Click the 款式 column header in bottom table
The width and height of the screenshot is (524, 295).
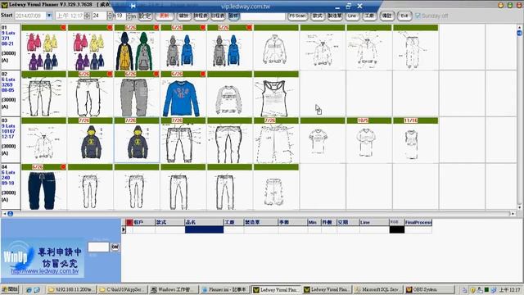[169, 222]
